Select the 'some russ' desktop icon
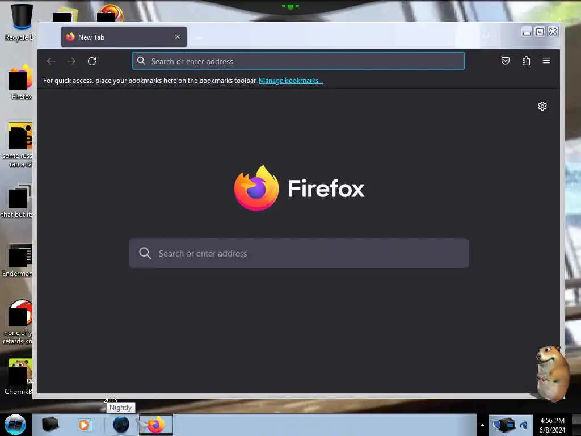 point(19,145)
